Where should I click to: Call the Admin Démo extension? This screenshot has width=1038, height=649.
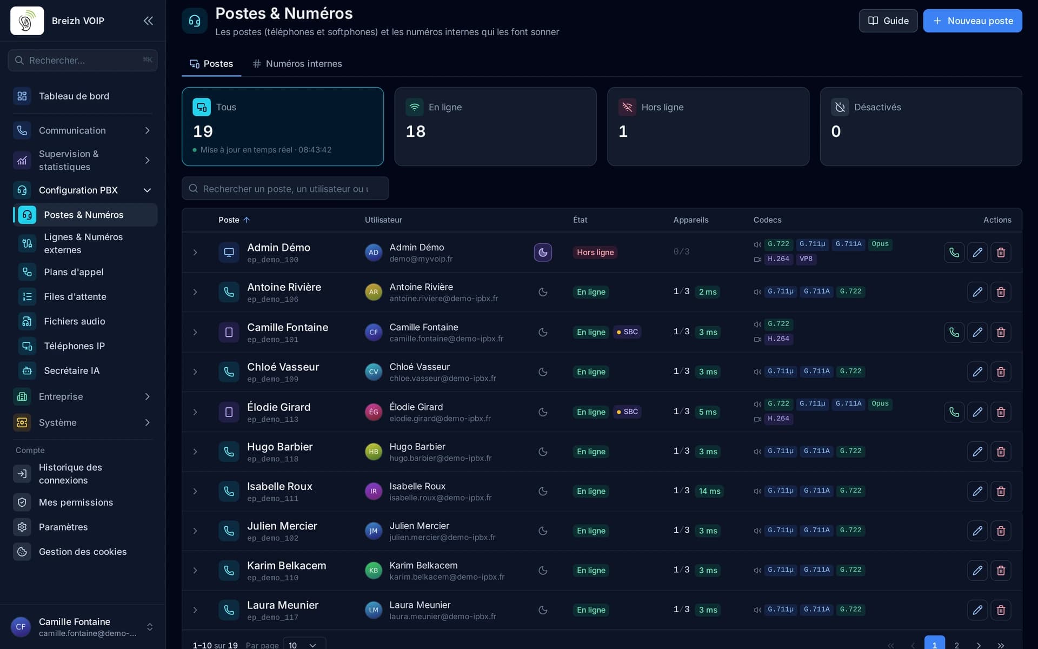(954, 252)
